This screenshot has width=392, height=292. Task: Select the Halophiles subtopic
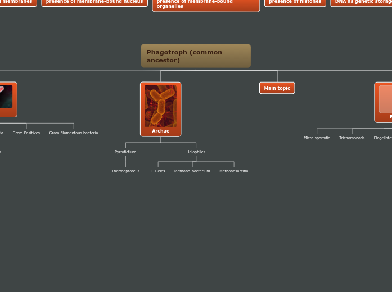(x=196, y=152)
